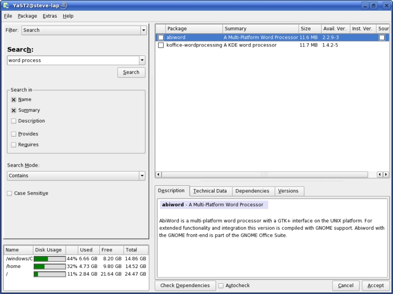Click the sticky pin icon in title bar
Image resolution: width=393 pixels, height=294 pixels.
pyautogui.click(x=64, y=5)
